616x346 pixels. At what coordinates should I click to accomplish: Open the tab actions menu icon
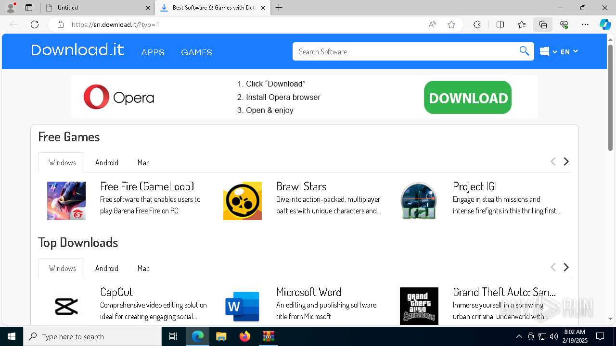click(29, 8)
